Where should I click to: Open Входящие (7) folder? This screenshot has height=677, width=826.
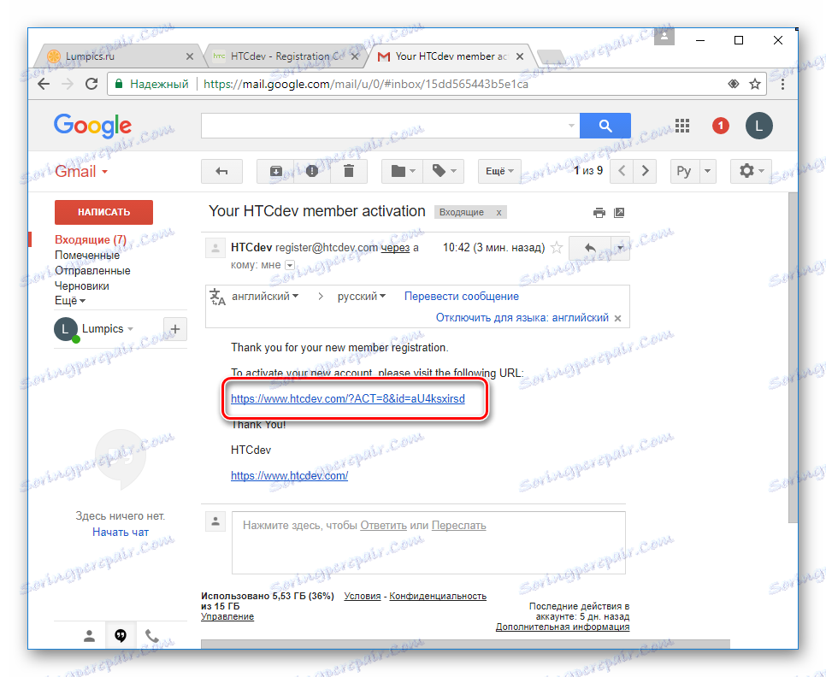pyautogui.click(x=91, y=239)
